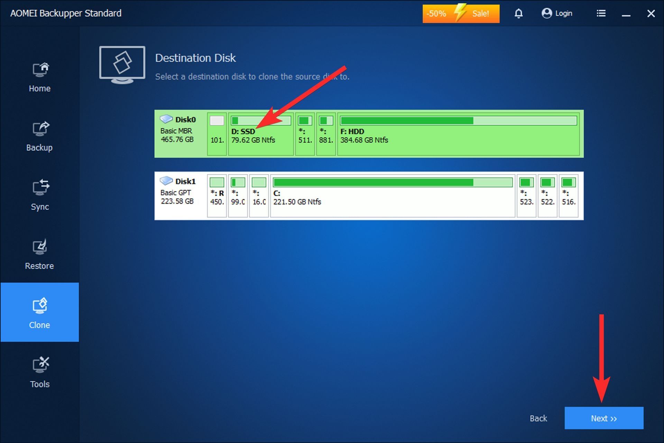Open the notification bell

(x=518, y=13)
